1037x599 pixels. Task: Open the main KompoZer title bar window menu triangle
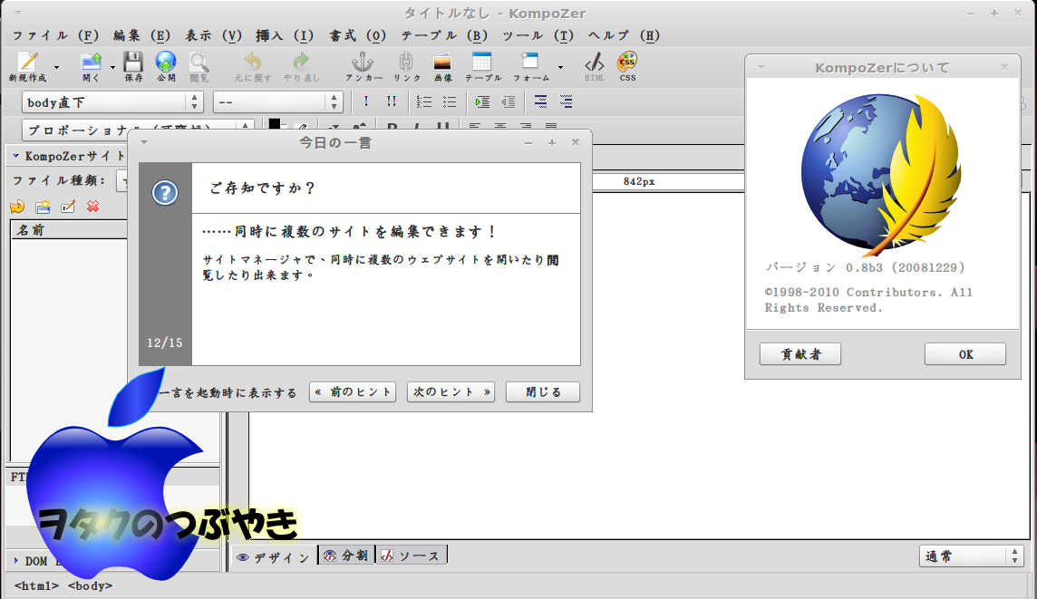click(x=18, y=13)
